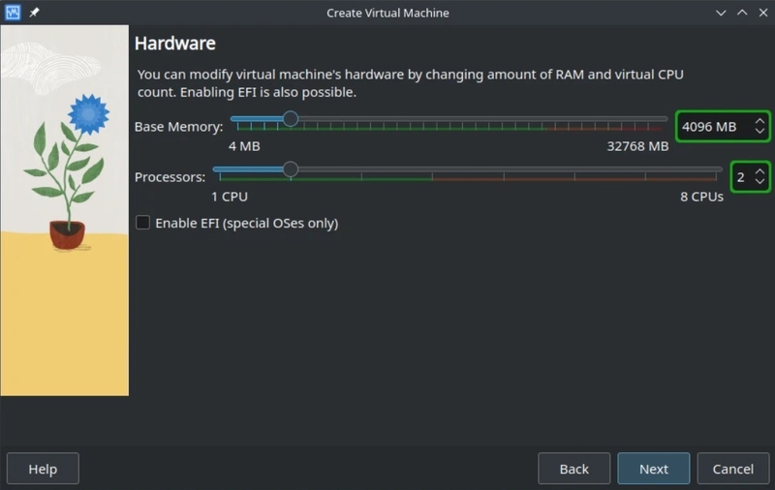The height and width of the screenshot is (490, 775).
Task: Click the VirtualBox app icon in title bar
Action: click(13, 13)
